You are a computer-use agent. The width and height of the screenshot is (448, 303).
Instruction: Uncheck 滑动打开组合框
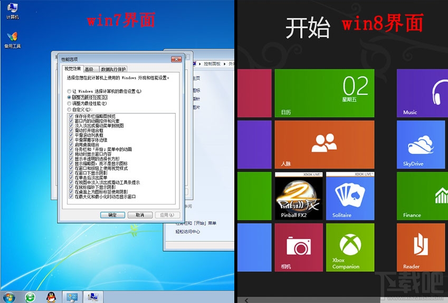(x=71, y=130)
